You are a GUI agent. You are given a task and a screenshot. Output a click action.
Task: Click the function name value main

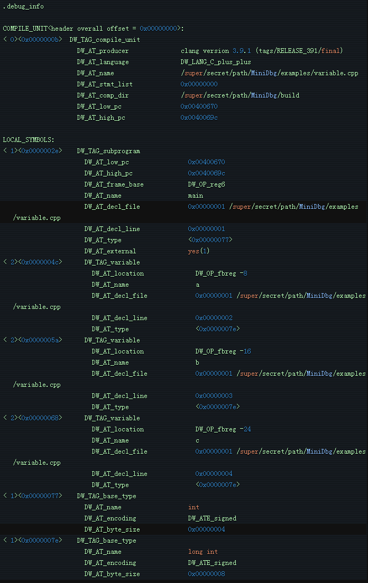tap(196, 196)
